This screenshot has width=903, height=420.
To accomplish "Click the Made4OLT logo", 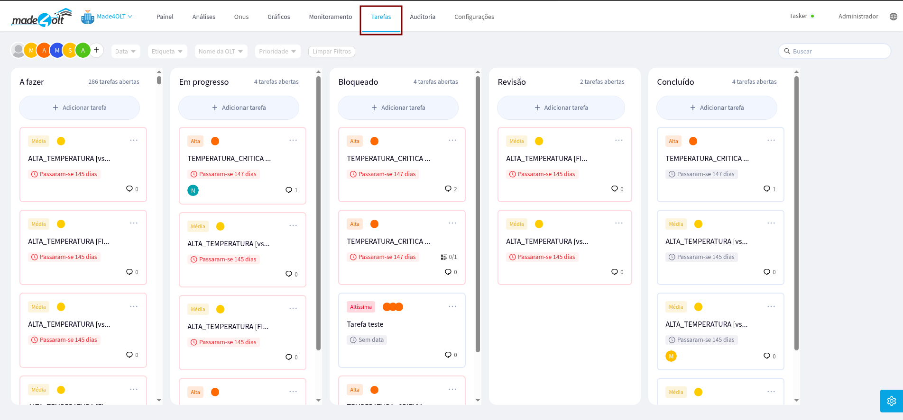I will click(41, 18).
